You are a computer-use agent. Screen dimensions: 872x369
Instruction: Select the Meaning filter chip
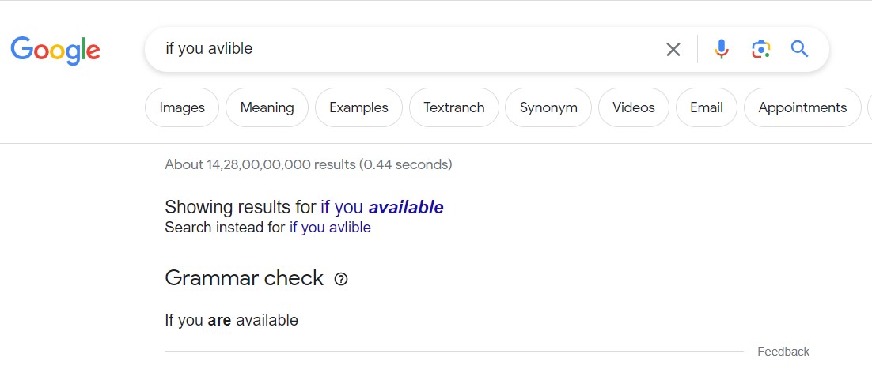pyautogui.click(x=267, y=107)
